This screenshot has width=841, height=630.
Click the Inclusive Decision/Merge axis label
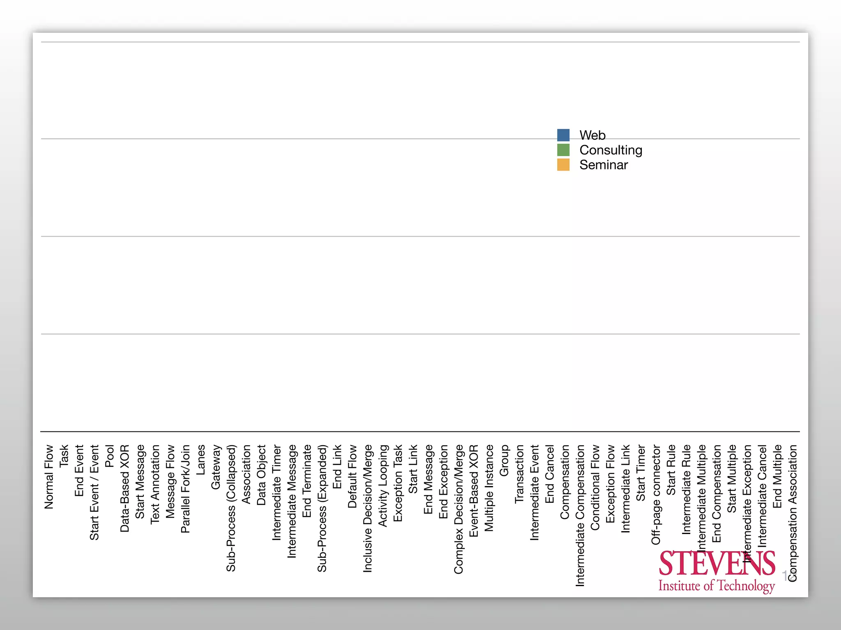pos(368,508)
